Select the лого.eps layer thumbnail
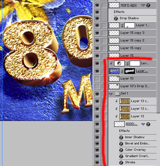Image resolution: width=160 pixels, height=166 pixels. (x=114, y=5)
